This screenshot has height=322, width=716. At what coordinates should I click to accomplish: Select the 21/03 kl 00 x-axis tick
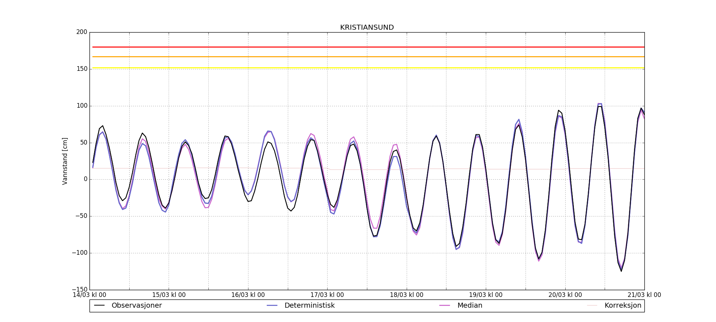[644, 295]
